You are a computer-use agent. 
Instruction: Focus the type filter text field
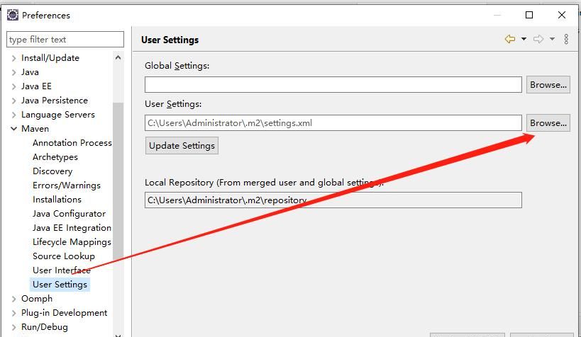pyautogui.click(x=65, y=40)
